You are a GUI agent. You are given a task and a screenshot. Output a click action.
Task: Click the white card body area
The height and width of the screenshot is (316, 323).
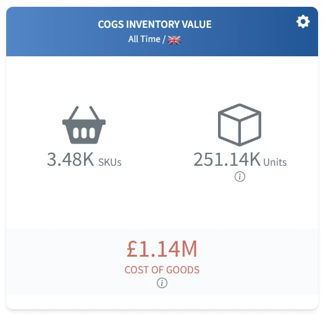pos(162,142)
